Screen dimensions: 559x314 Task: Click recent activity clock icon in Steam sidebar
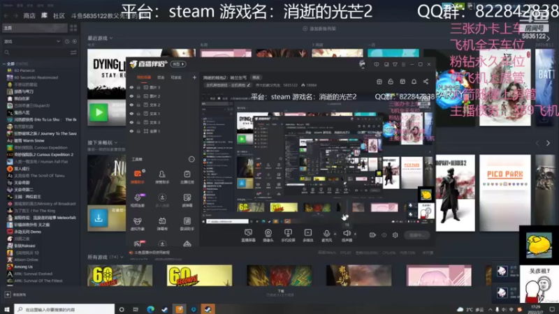coord(67,42)
